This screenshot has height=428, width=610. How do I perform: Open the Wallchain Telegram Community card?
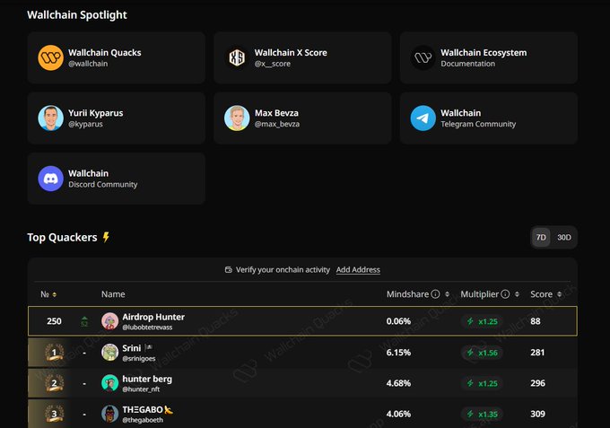[489, 118]
